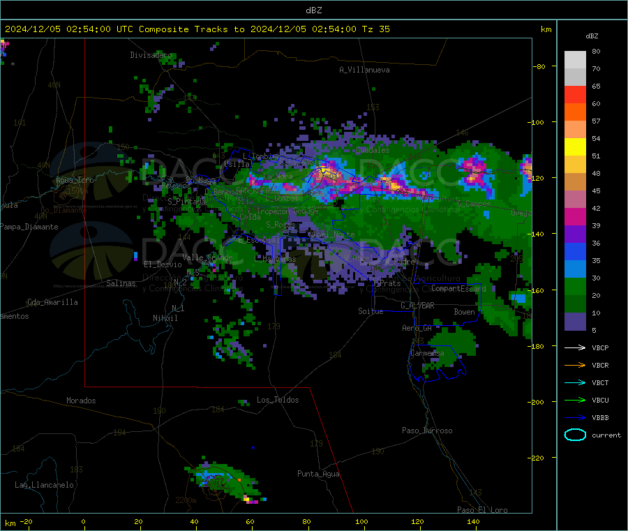Image resolution: width=628 pixels, height=531 pixels.
Task: Click the cyan 'current' oval symbol
Action: (575, 435)
